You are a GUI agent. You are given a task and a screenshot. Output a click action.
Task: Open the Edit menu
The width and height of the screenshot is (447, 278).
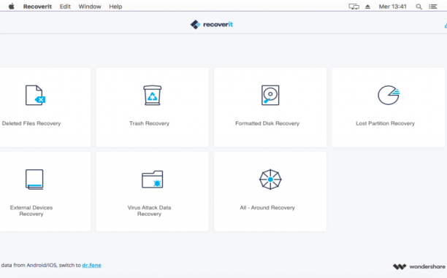click(x=65, y=7)
